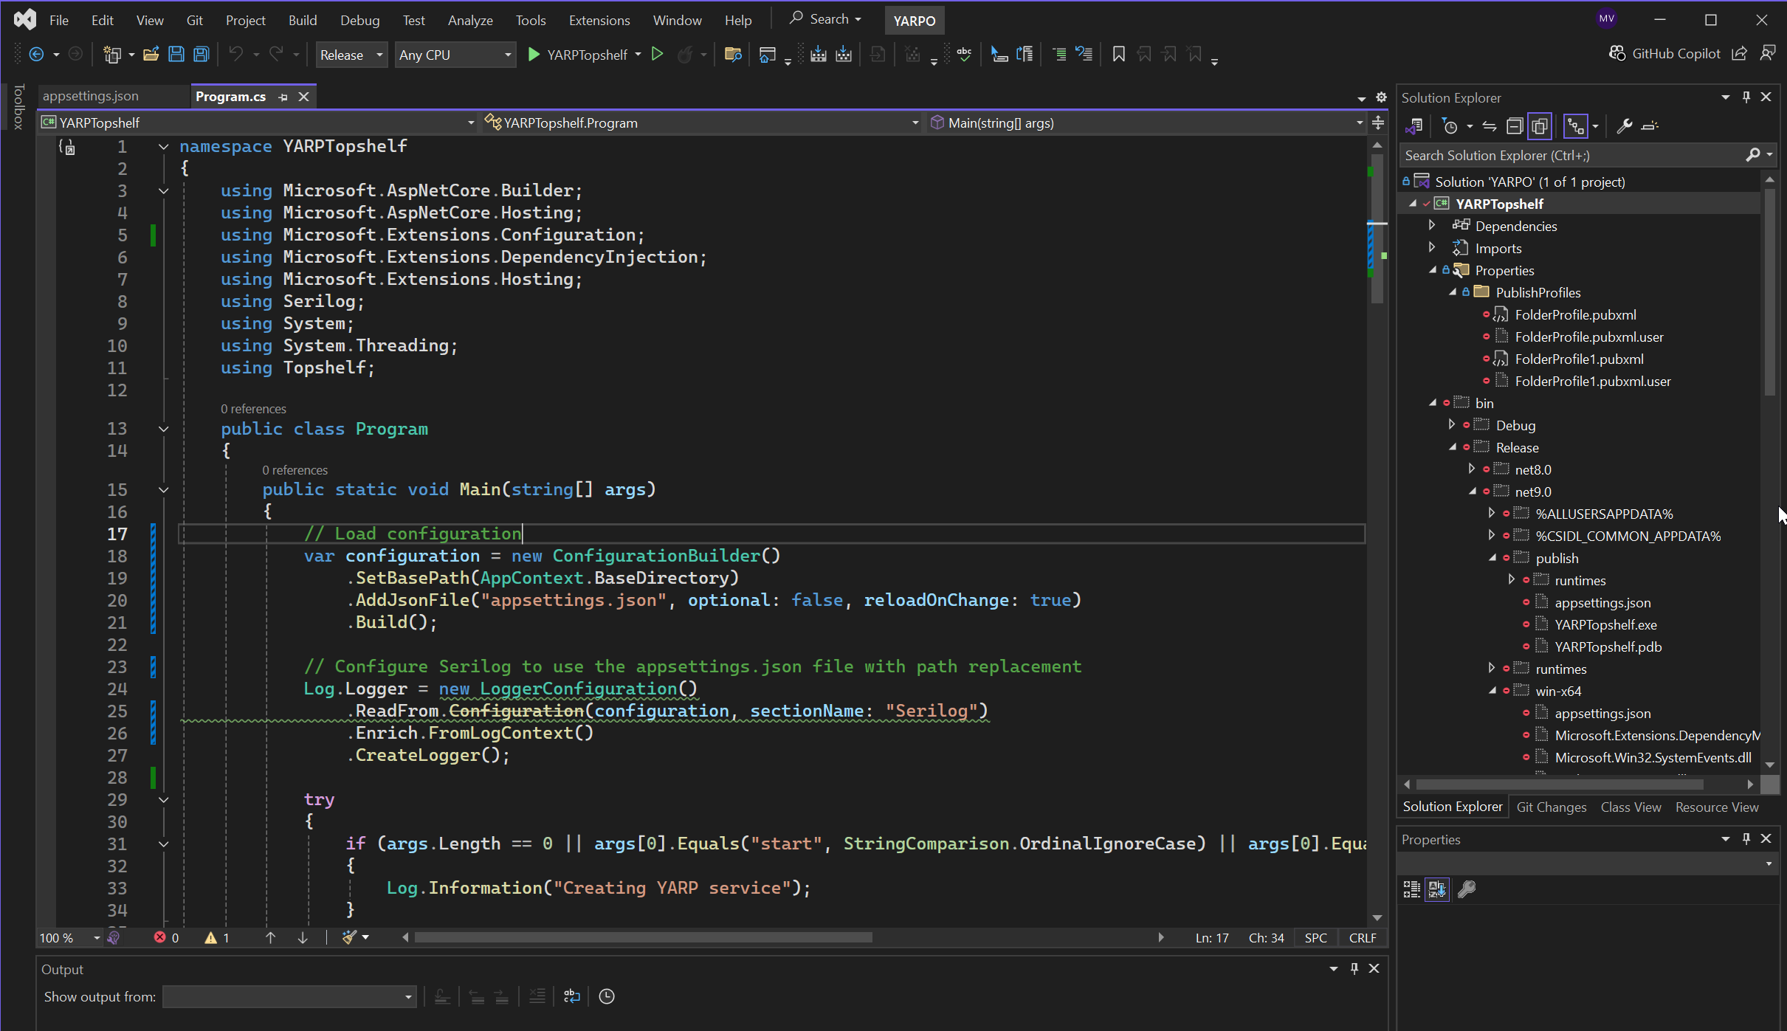Toggle pin on the Program.cs tab

(x=283, y=97)
